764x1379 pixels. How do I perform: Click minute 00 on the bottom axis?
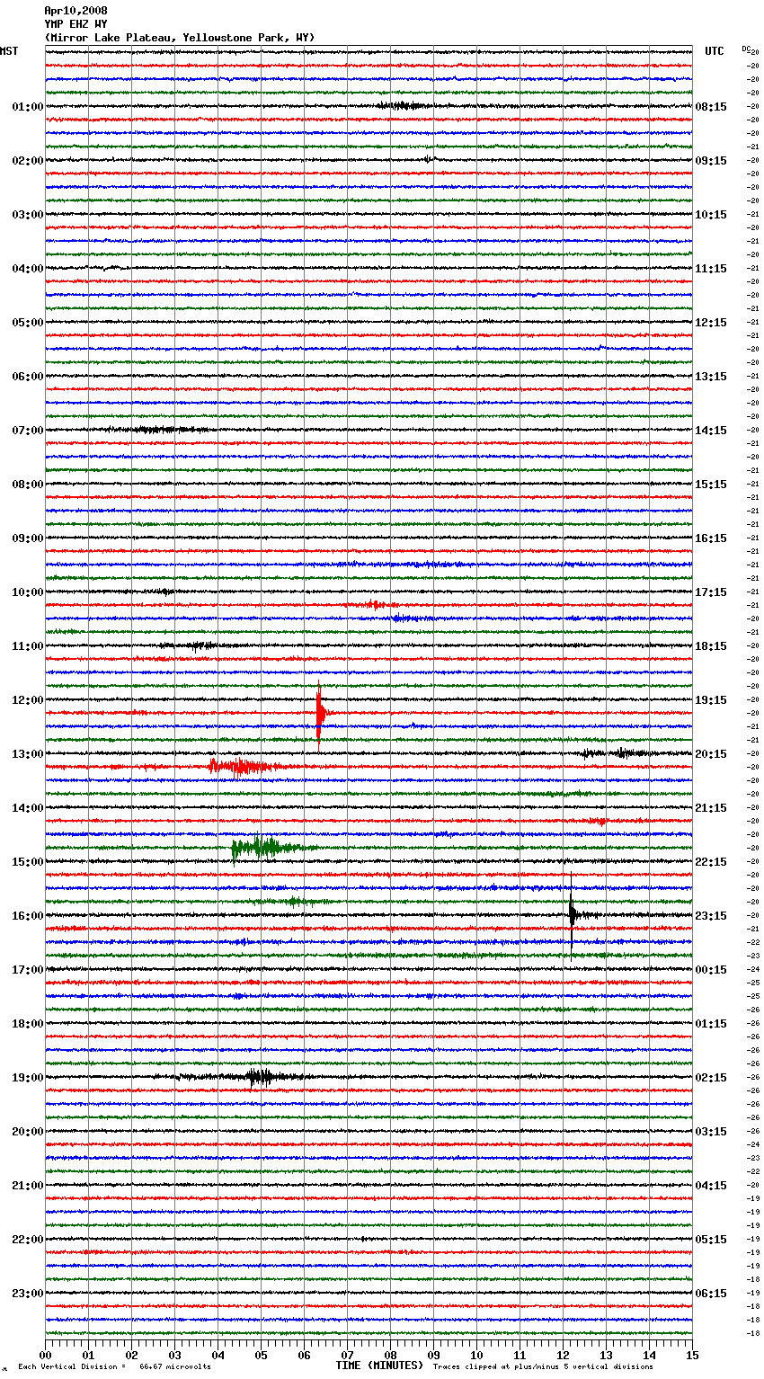coord(45,1355)
